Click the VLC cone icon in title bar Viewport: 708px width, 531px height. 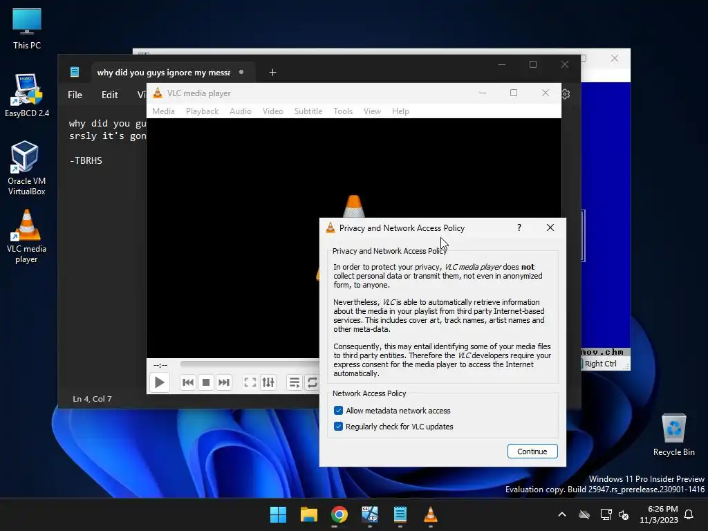158,93
